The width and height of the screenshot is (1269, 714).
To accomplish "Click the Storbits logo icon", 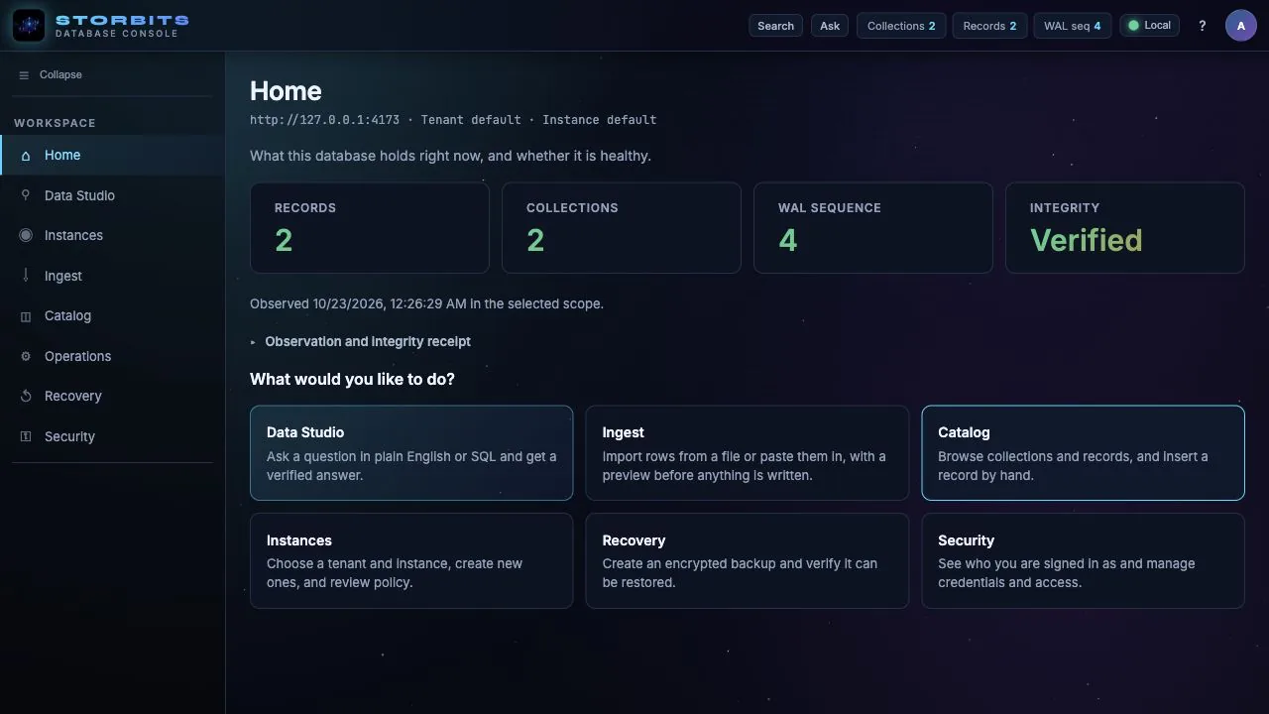I will click(x=29, y=26).
